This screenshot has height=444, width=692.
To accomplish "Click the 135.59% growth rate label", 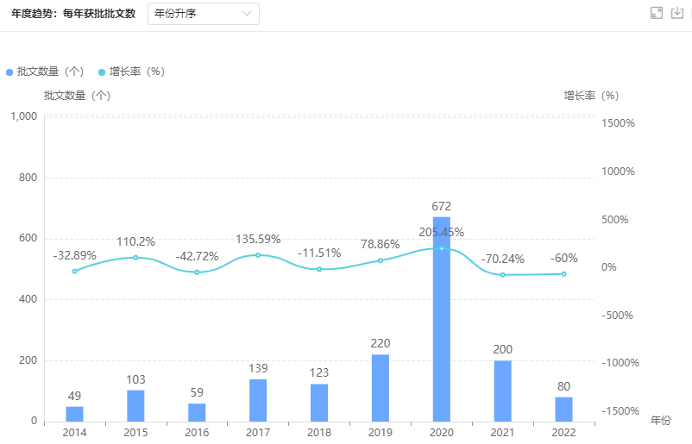I will tap(258, 239).
